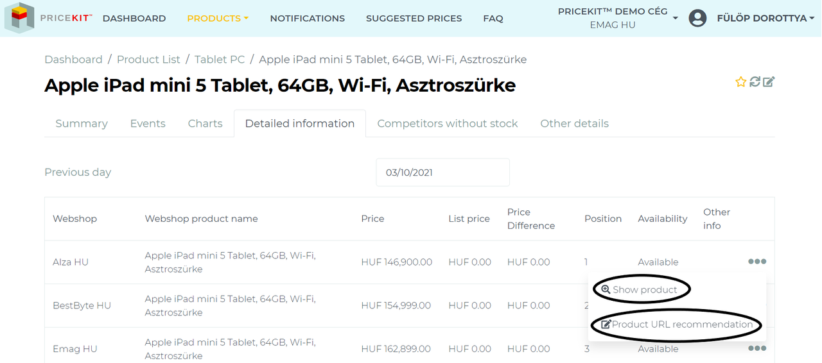
Task: Click the refresh product icon
Action: 755,81
